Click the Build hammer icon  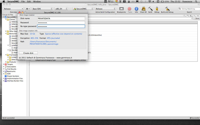[150, 9]
